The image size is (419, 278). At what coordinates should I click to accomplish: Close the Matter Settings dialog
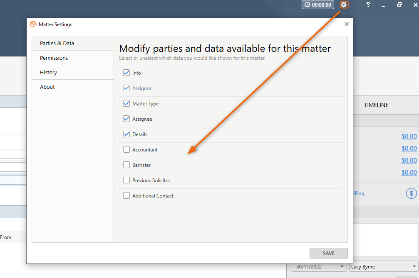point(346,24)
